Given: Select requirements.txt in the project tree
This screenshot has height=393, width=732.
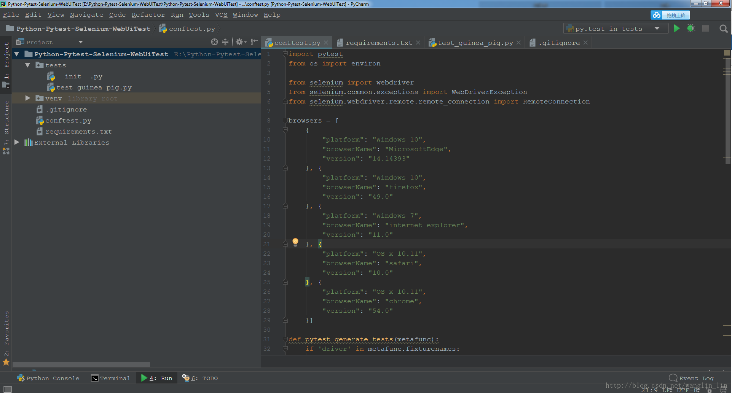Looking at the screenshot, I should click(78, 132).
